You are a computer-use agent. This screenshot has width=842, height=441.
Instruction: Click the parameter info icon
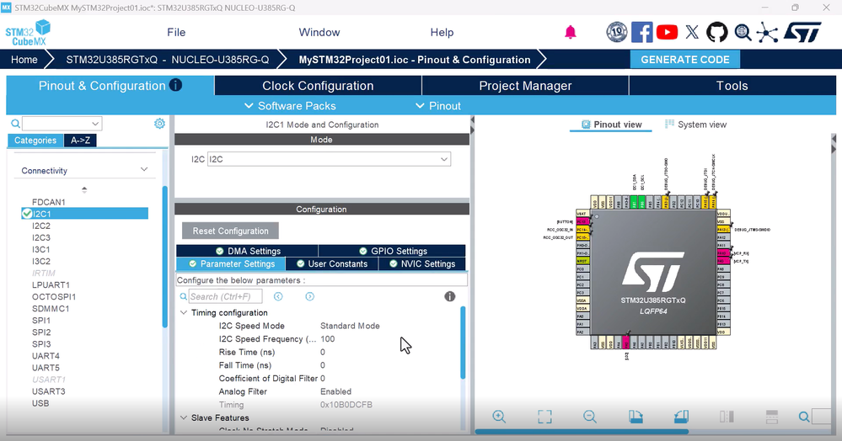point(450,296)
